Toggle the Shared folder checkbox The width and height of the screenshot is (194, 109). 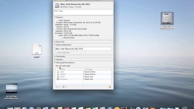click(62, 38)
